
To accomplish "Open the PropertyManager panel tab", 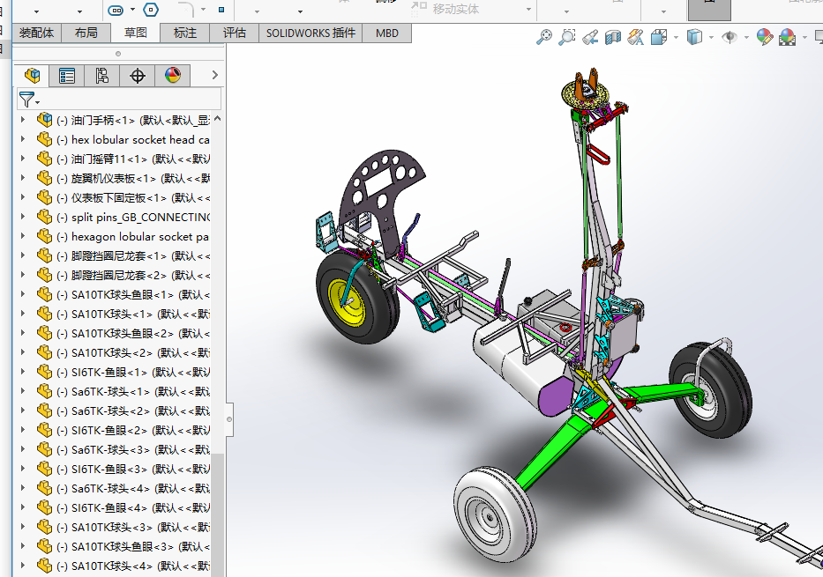I will 67,76.
